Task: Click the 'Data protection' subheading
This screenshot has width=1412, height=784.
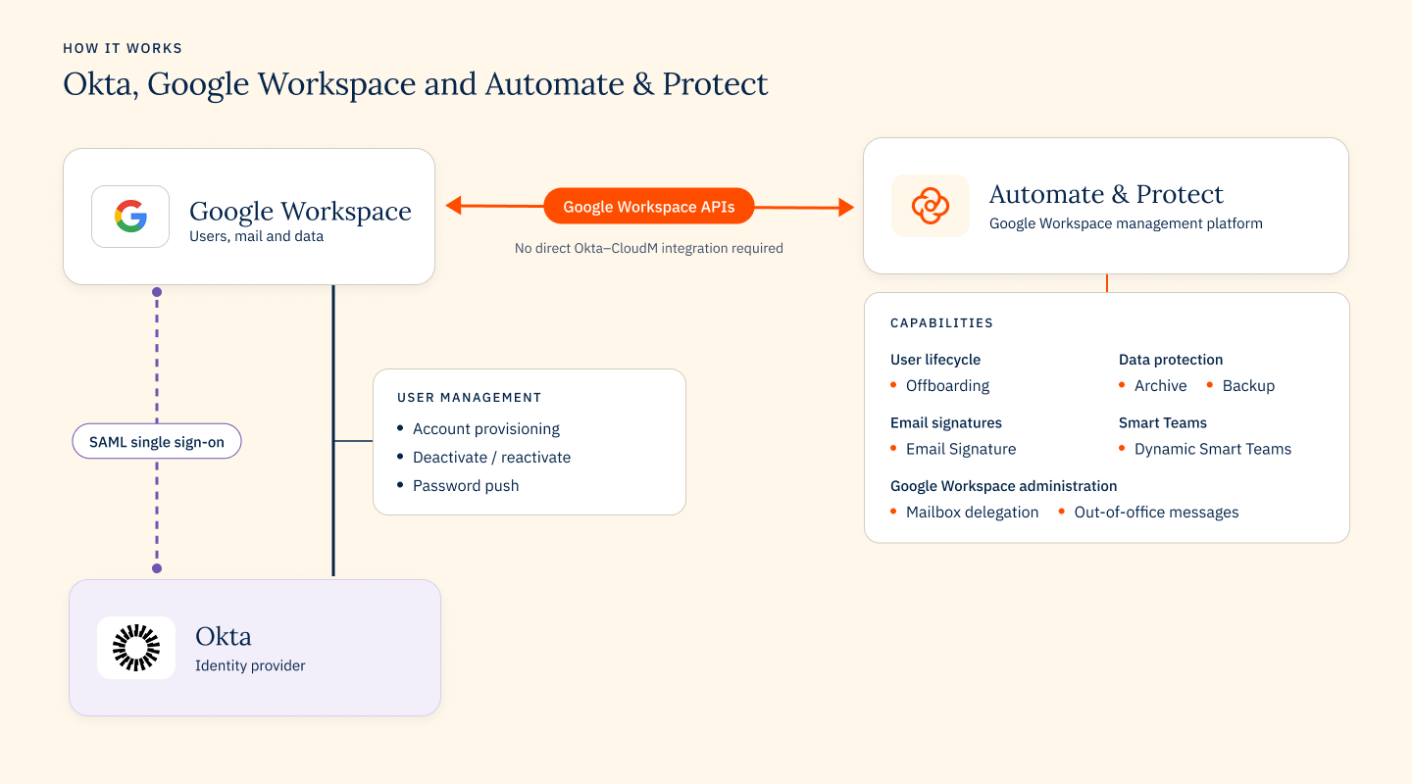Action: 1171,360
